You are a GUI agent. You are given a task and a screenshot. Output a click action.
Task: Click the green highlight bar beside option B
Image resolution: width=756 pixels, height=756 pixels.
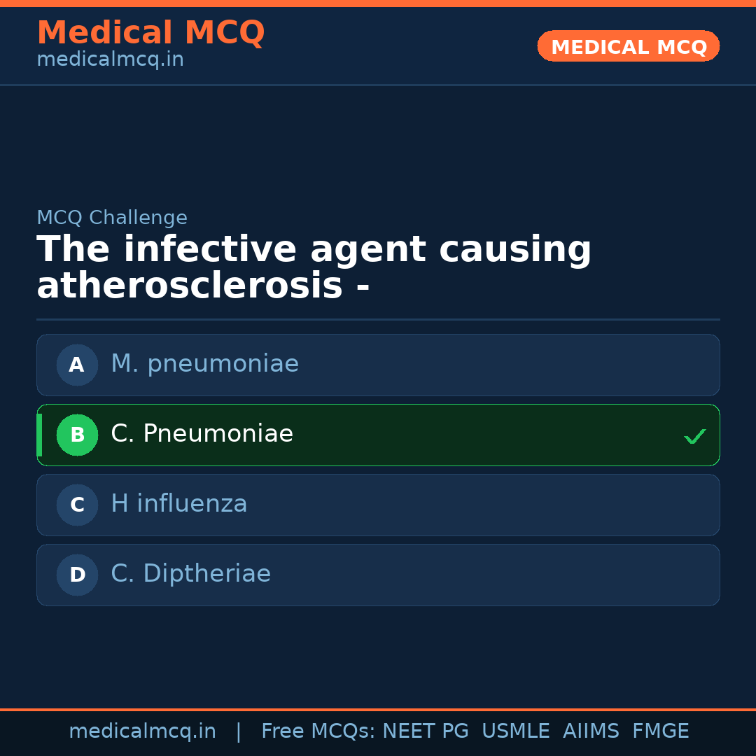(38, 435)
